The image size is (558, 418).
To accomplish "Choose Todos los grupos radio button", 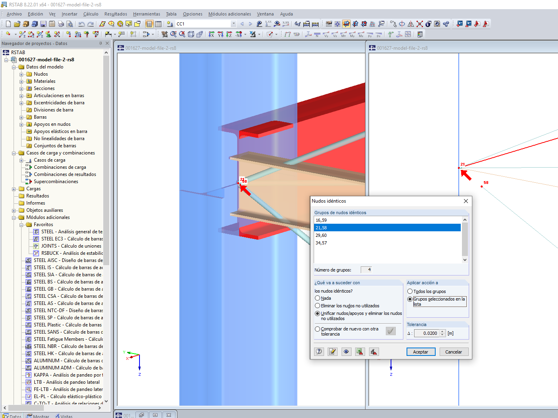I will 410,291.
